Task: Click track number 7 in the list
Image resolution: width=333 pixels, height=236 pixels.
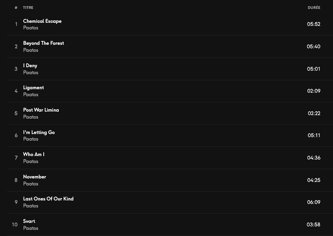Action: tap(16, 158)
